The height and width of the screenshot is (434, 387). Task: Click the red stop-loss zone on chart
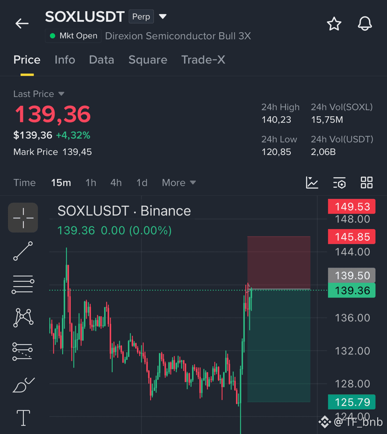pos(279,263)
